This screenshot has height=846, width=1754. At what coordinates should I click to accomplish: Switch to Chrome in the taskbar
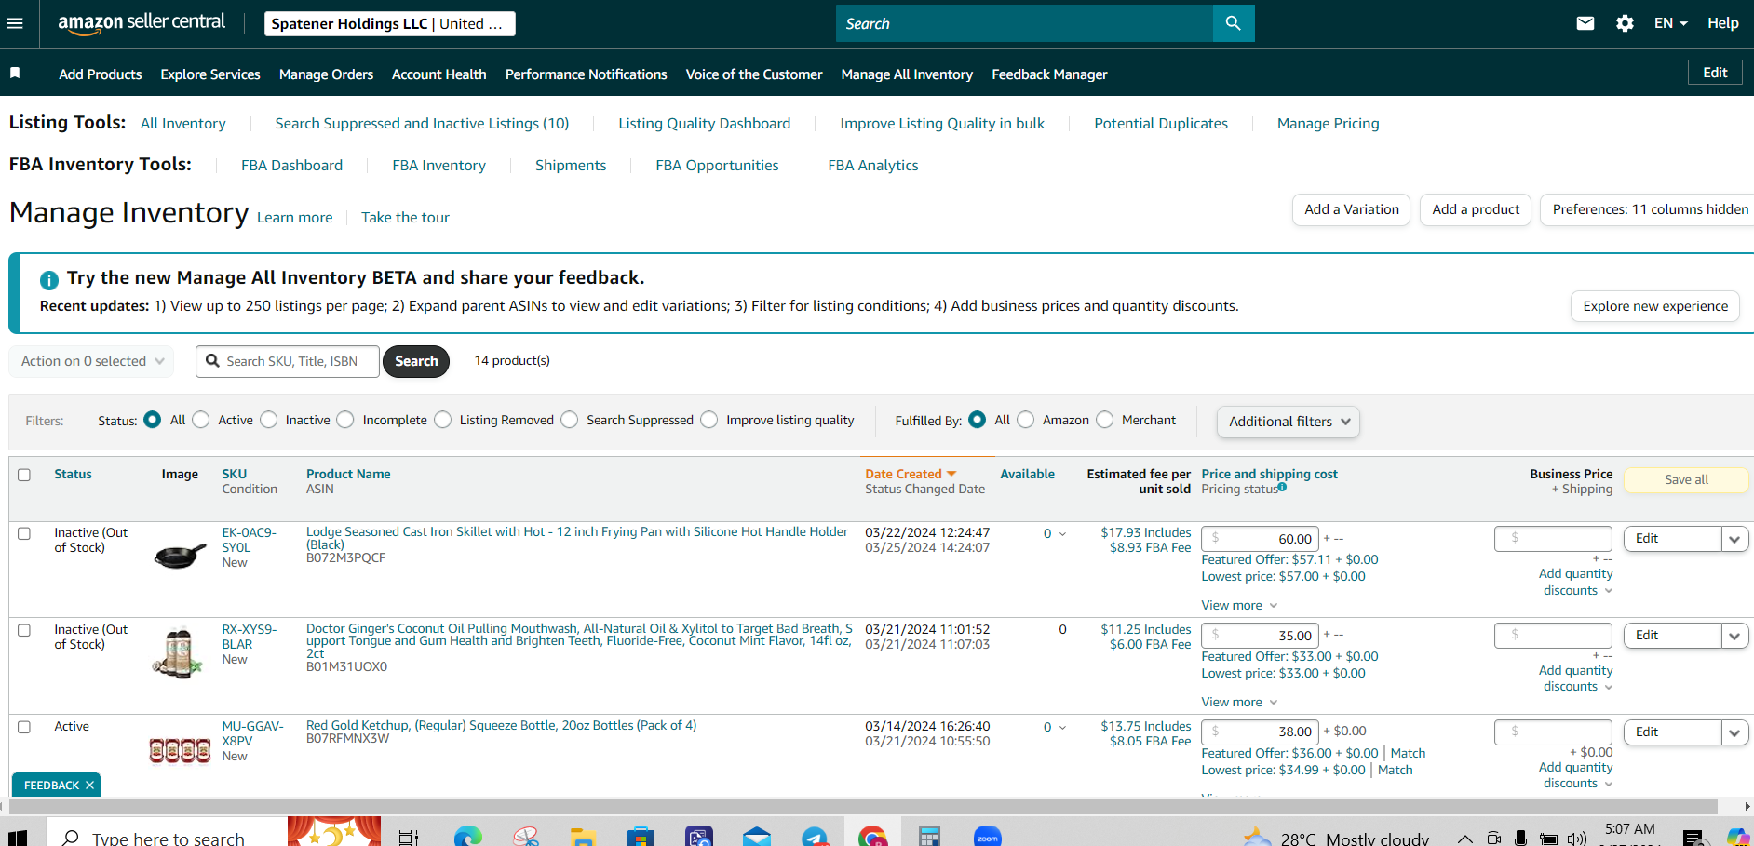click(872, 838)
